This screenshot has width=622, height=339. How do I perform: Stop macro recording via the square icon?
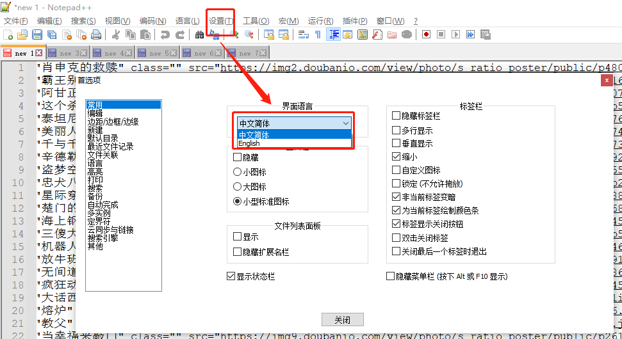441,35
